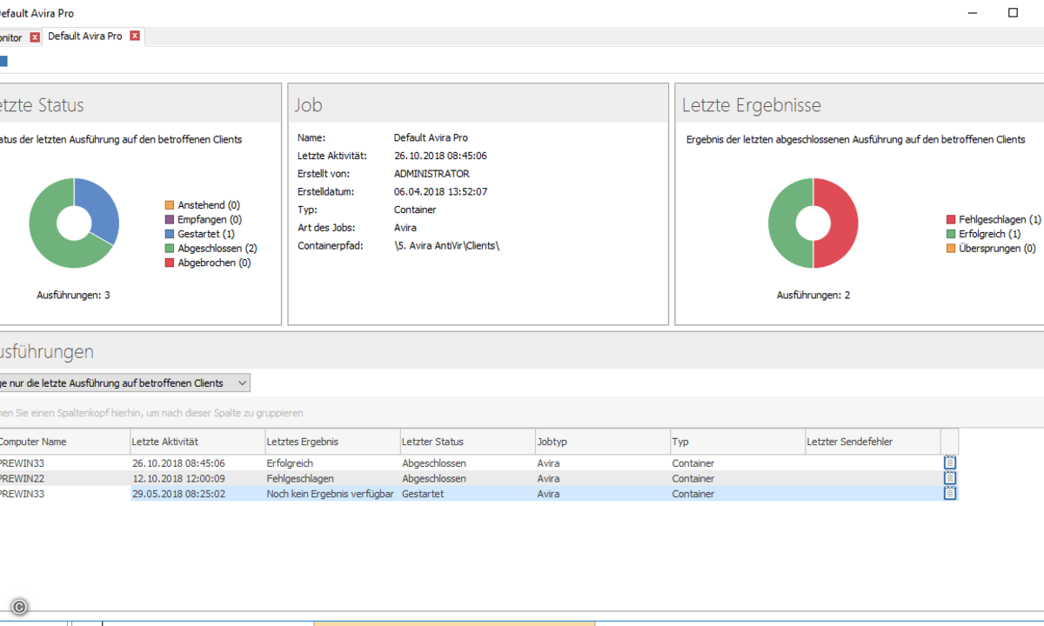Click 'Ausführungen: 2' text under results chart

[x=813, y=296]
